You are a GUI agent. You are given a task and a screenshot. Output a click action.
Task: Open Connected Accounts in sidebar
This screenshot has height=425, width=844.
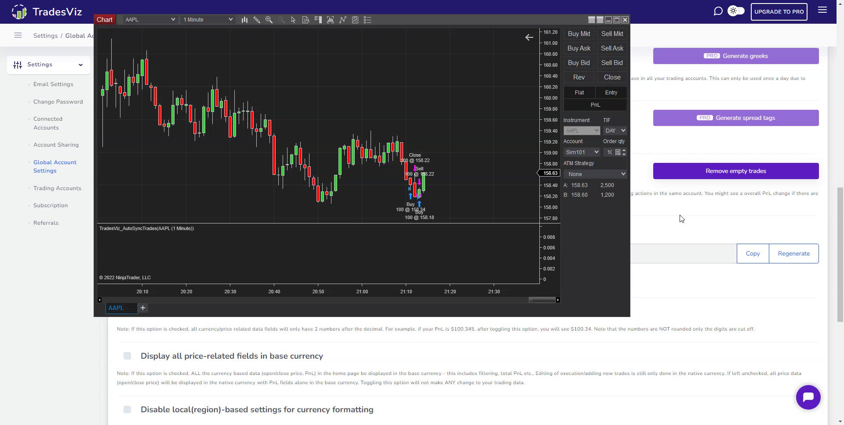48,123
